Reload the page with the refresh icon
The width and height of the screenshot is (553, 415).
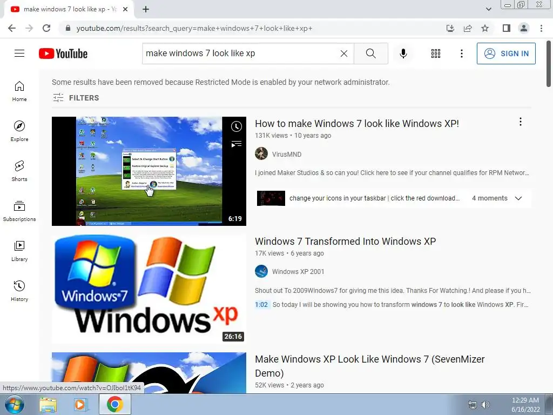tap(46, 28)
